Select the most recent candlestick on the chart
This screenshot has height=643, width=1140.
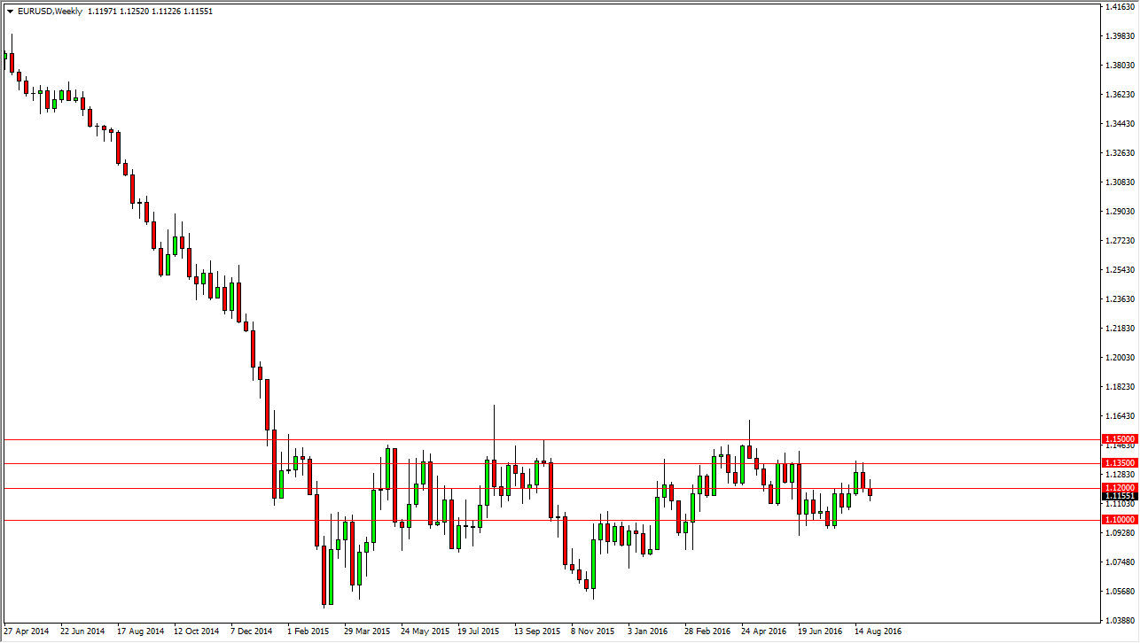[x=870, y=493]
